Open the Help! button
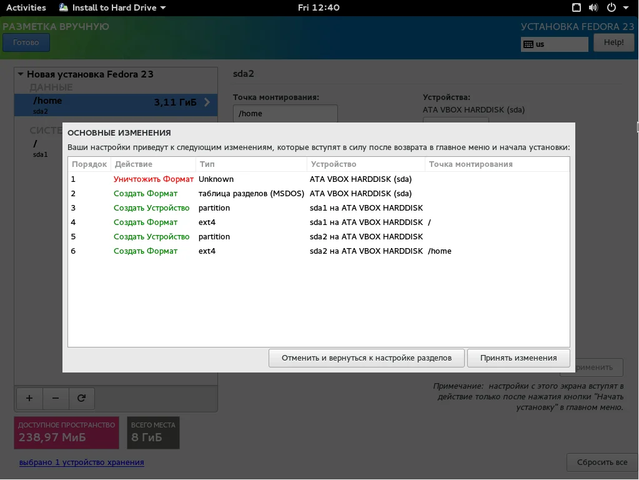639x480 pixels. (613, 42)
